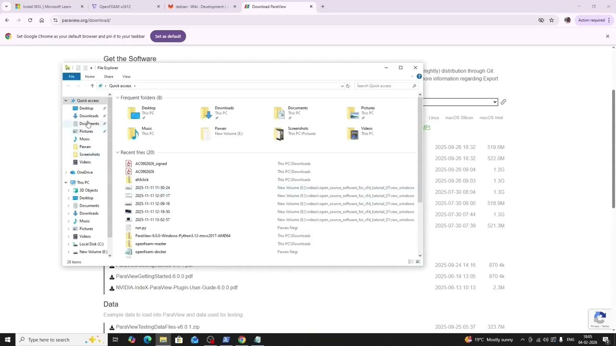Viewport: 616px width, 346px height.
Task: Dismiss the default browser info bar
Action: (607, 37)
